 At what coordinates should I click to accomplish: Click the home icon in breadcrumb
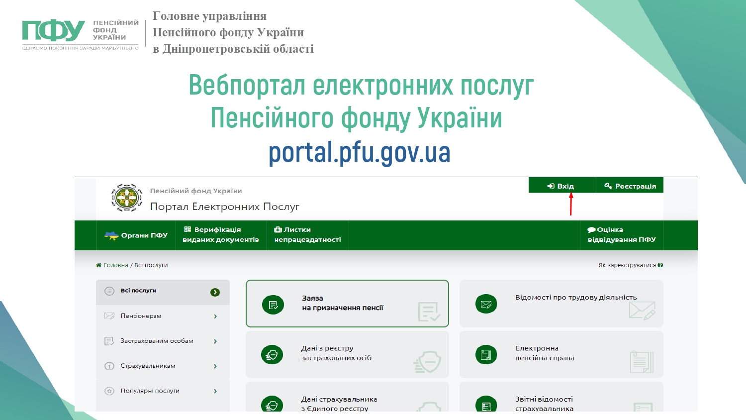point(98,265)
